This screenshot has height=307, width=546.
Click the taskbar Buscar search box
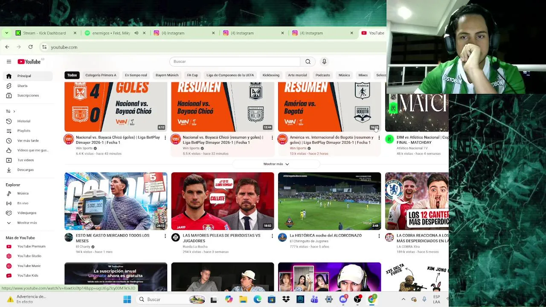click(171, 299)
